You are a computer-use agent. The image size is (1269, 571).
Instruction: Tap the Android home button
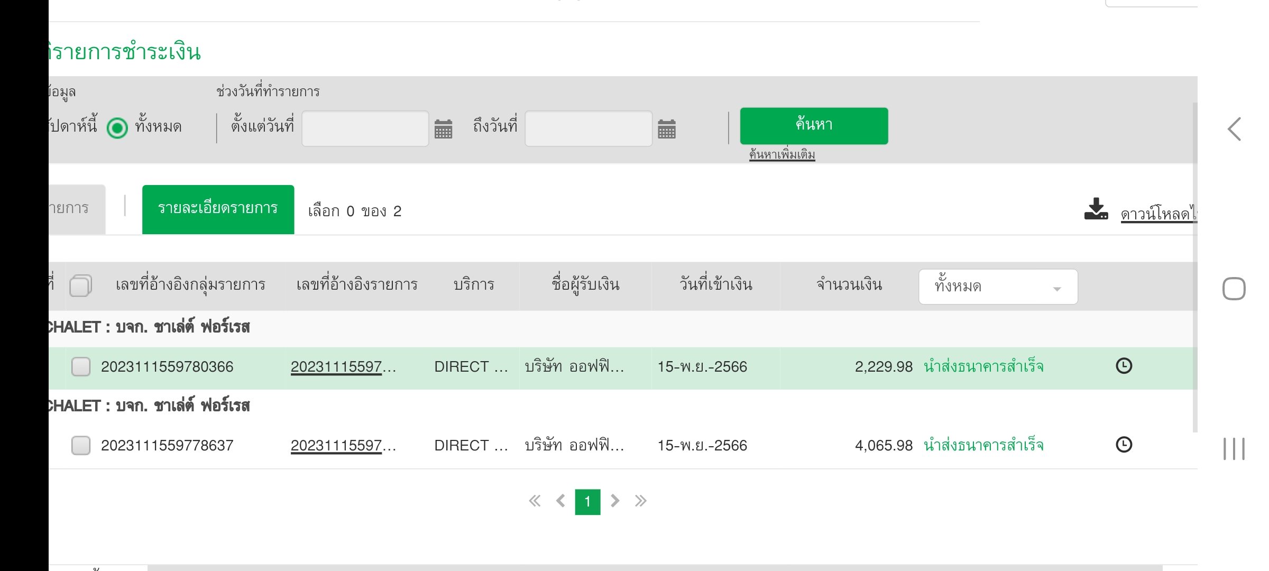click(1234, 289)
